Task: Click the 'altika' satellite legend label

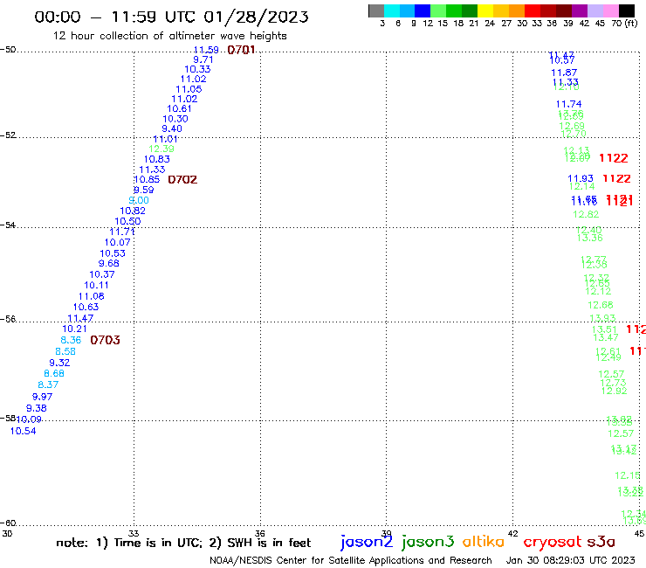Action: pos(484,541)
